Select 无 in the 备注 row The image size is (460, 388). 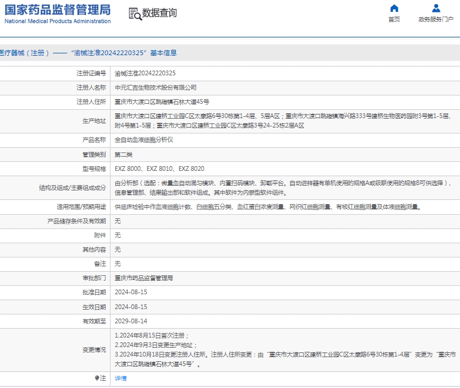[118, 264]
